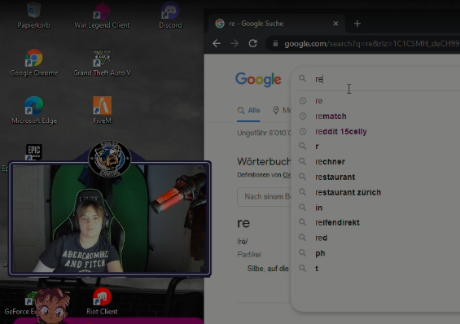Viewport: 460px width, 324px height.
Task: Open the War Legend Client shortcut
Action: (x=102, y=15)
